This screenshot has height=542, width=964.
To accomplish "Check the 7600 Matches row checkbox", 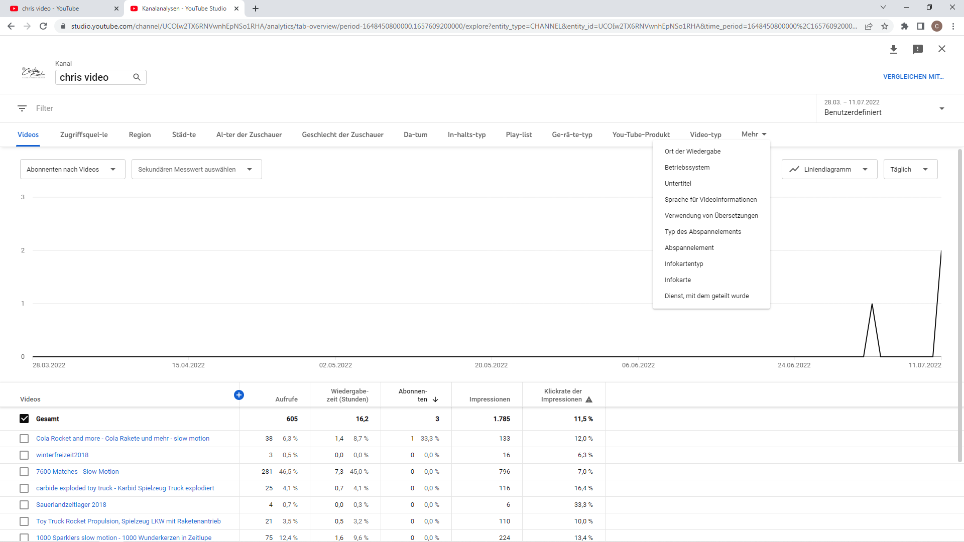I will point(24,472).
